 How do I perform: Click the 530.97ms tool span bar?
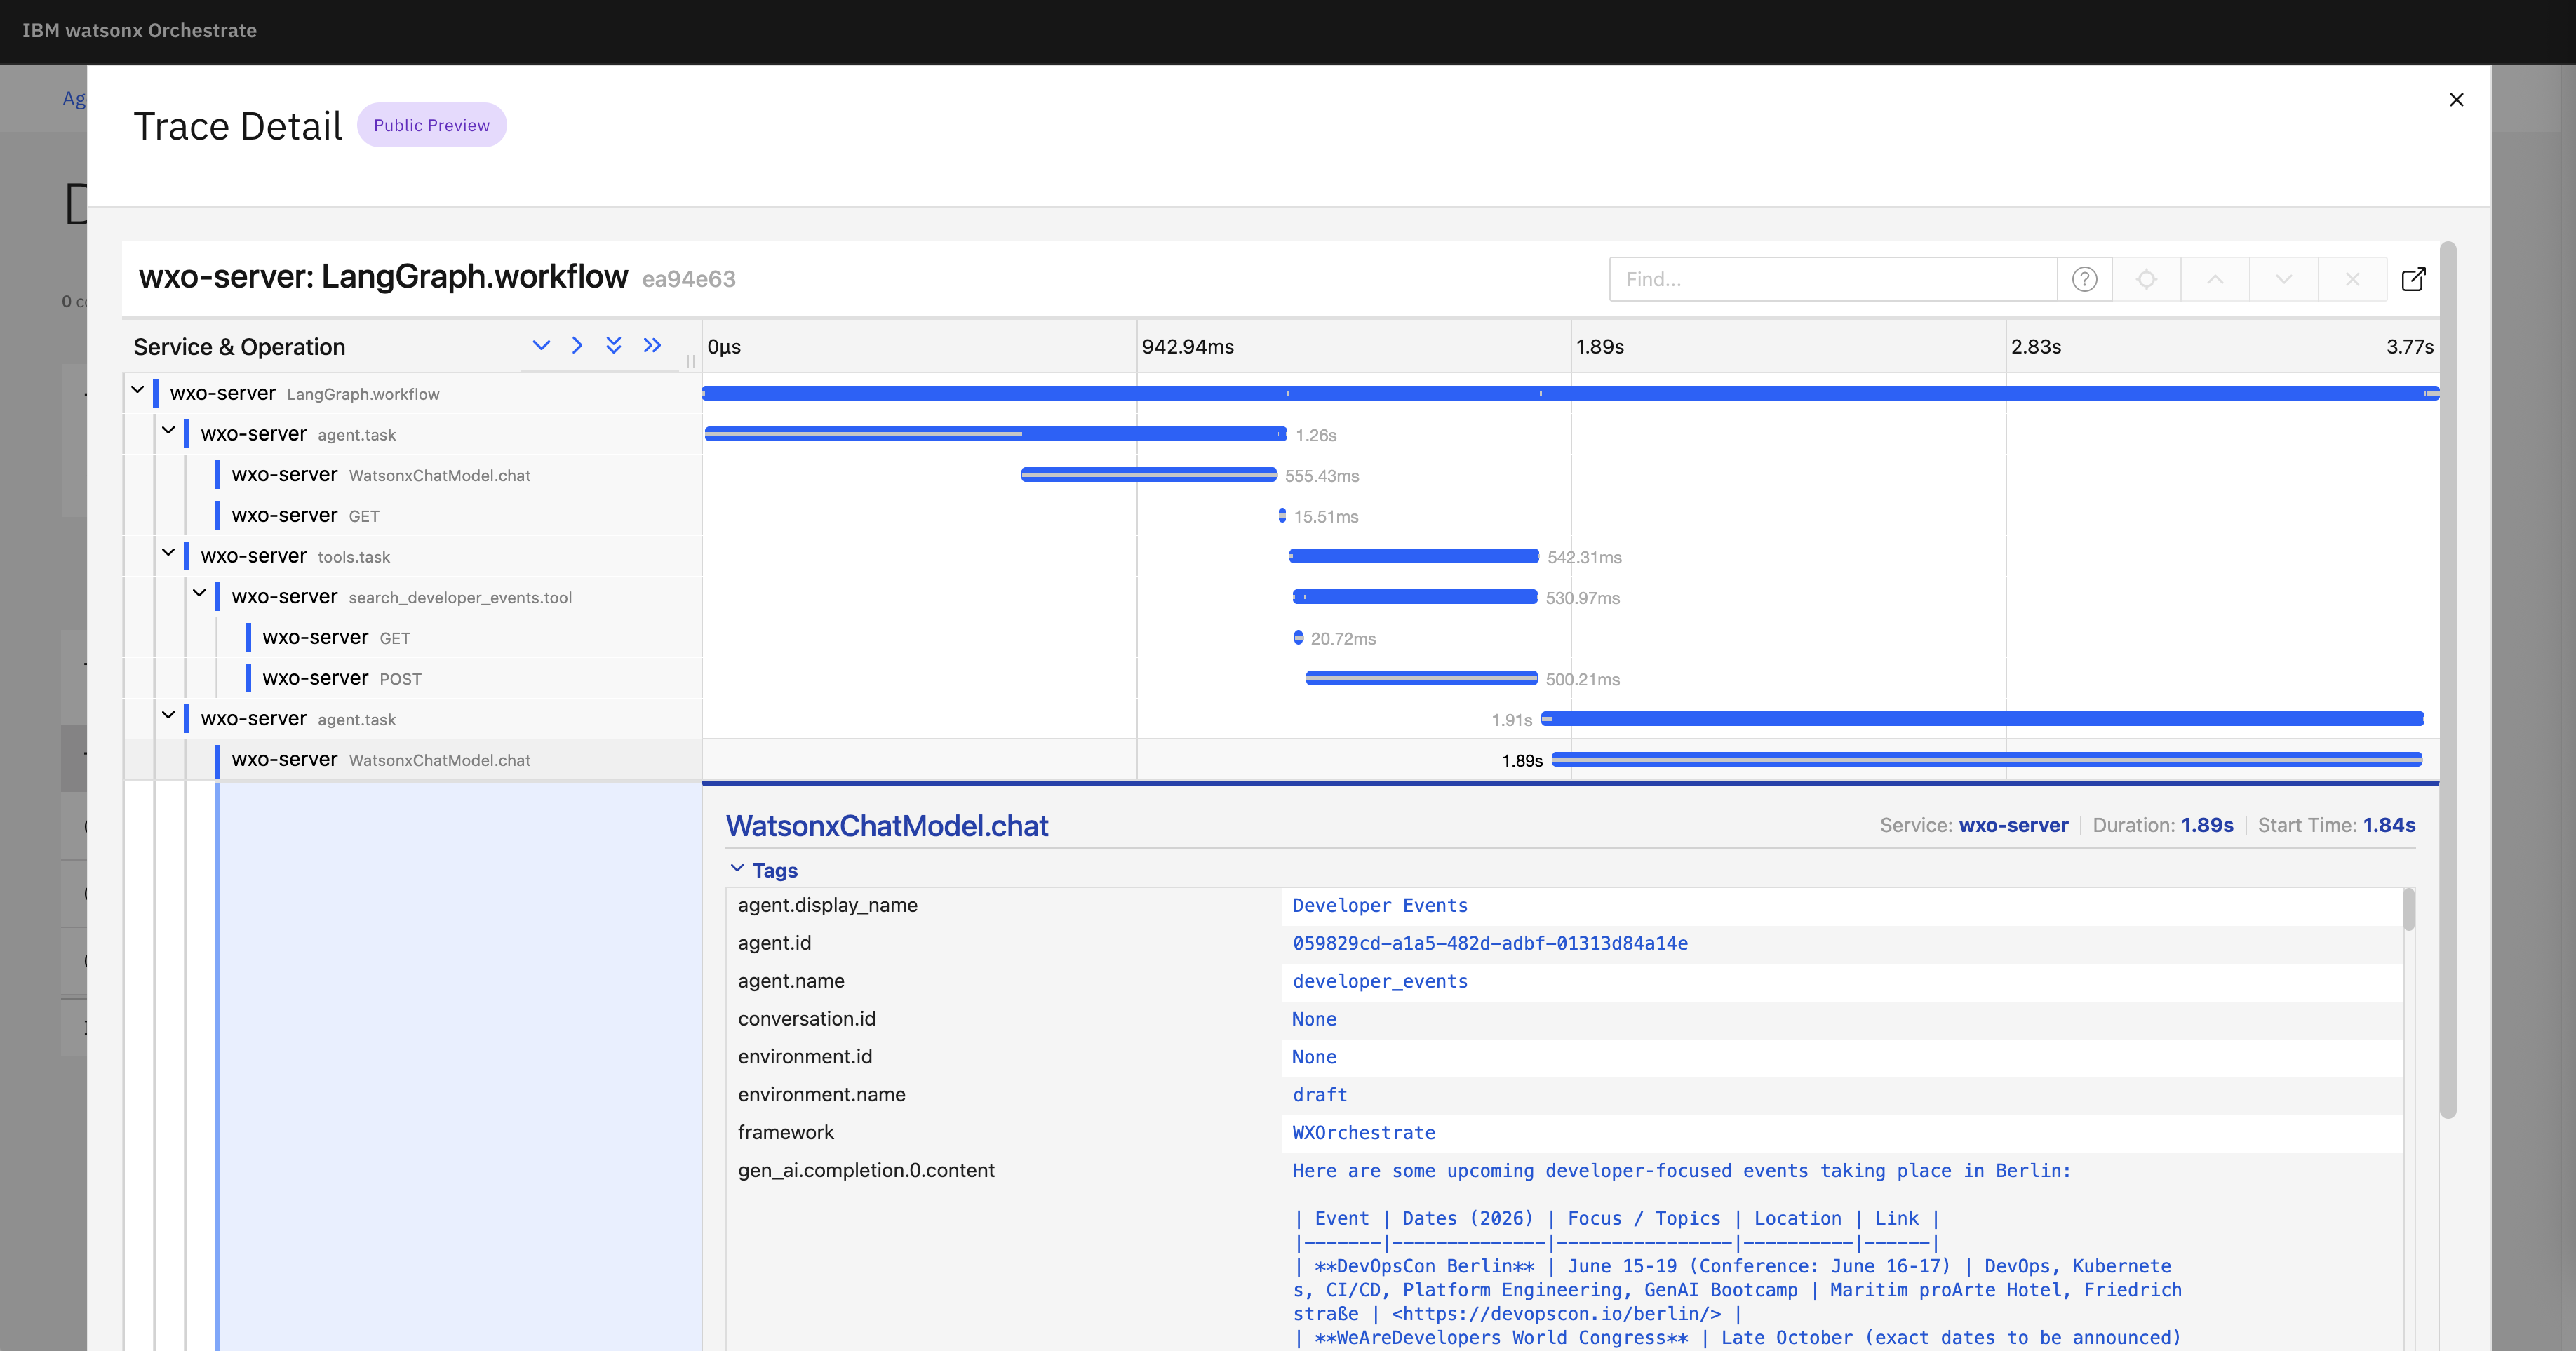tap(1415, 597)
